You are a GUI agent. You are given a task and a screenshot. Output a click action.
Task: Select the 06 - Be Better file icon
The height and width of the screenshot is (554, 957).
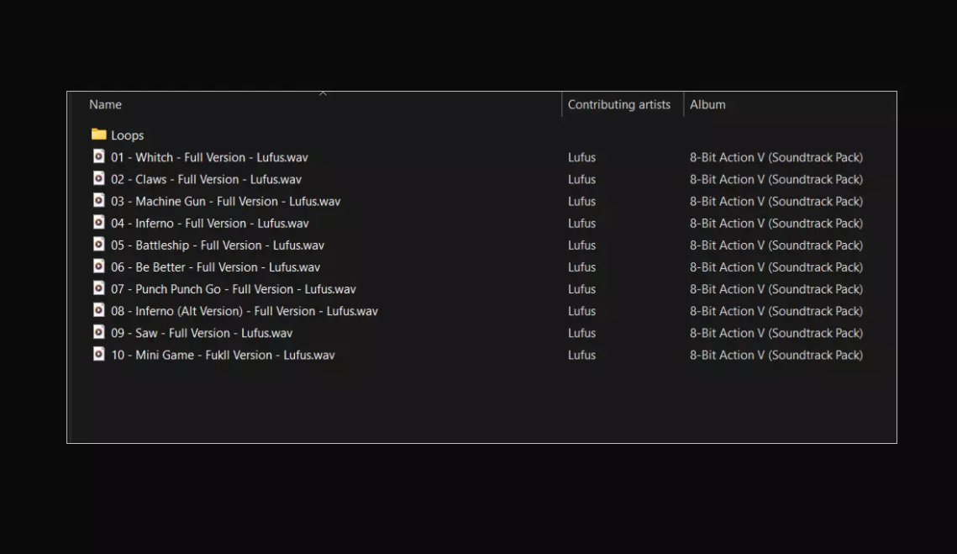pos(99,266)
